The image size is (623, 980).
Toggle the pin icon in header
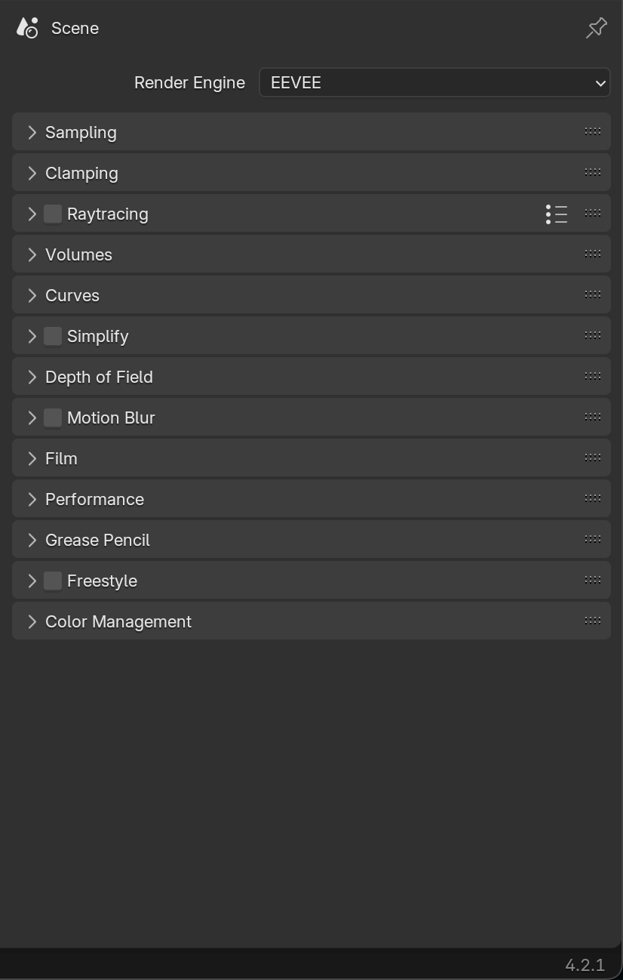coord(596,28)
